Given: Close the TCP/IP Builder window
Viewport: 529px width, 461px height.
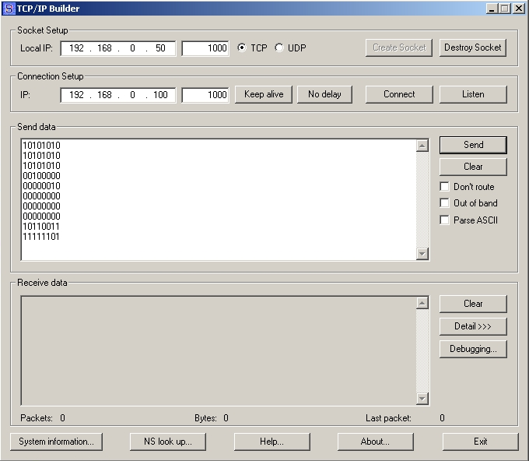Looking at the screenshot, I should click(x=519, y=9).
